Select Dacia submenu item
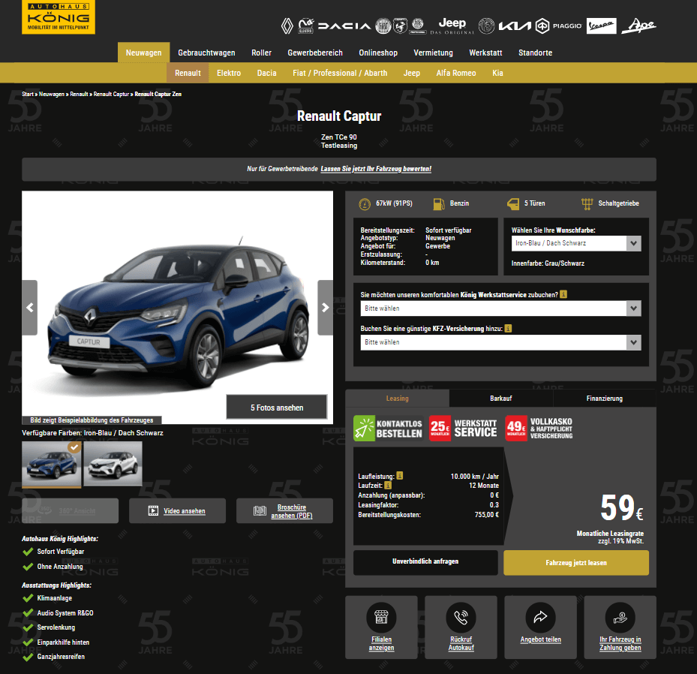Image resolution: width=697 pixels, height=674 pixels. click(266, 73)
